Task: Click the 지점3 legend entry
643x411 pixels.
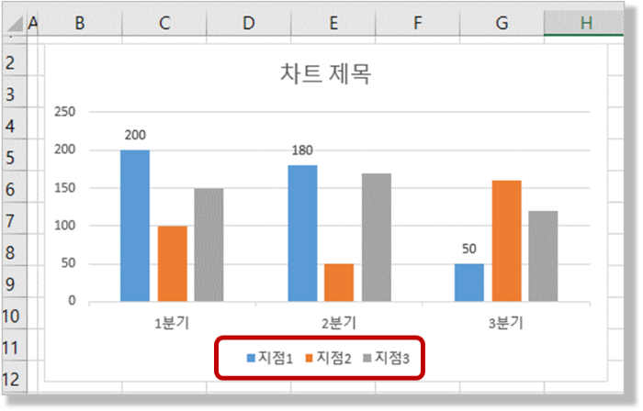Action: coord(387,358)
